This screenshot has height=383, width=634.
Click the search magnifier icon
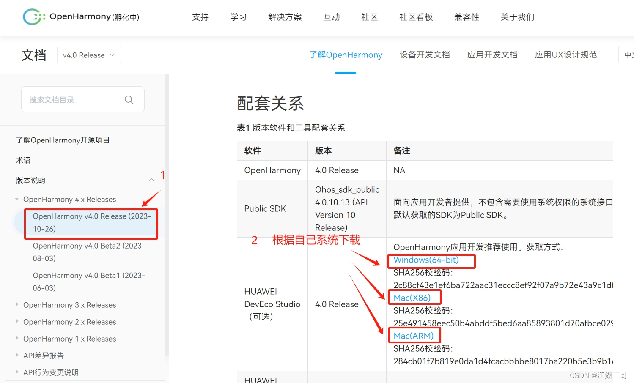point(129,100)
